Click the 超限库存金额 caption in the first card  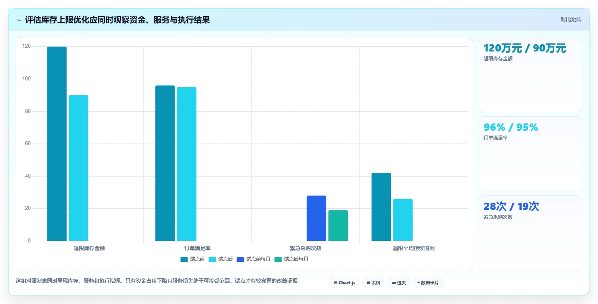[498, 59]
